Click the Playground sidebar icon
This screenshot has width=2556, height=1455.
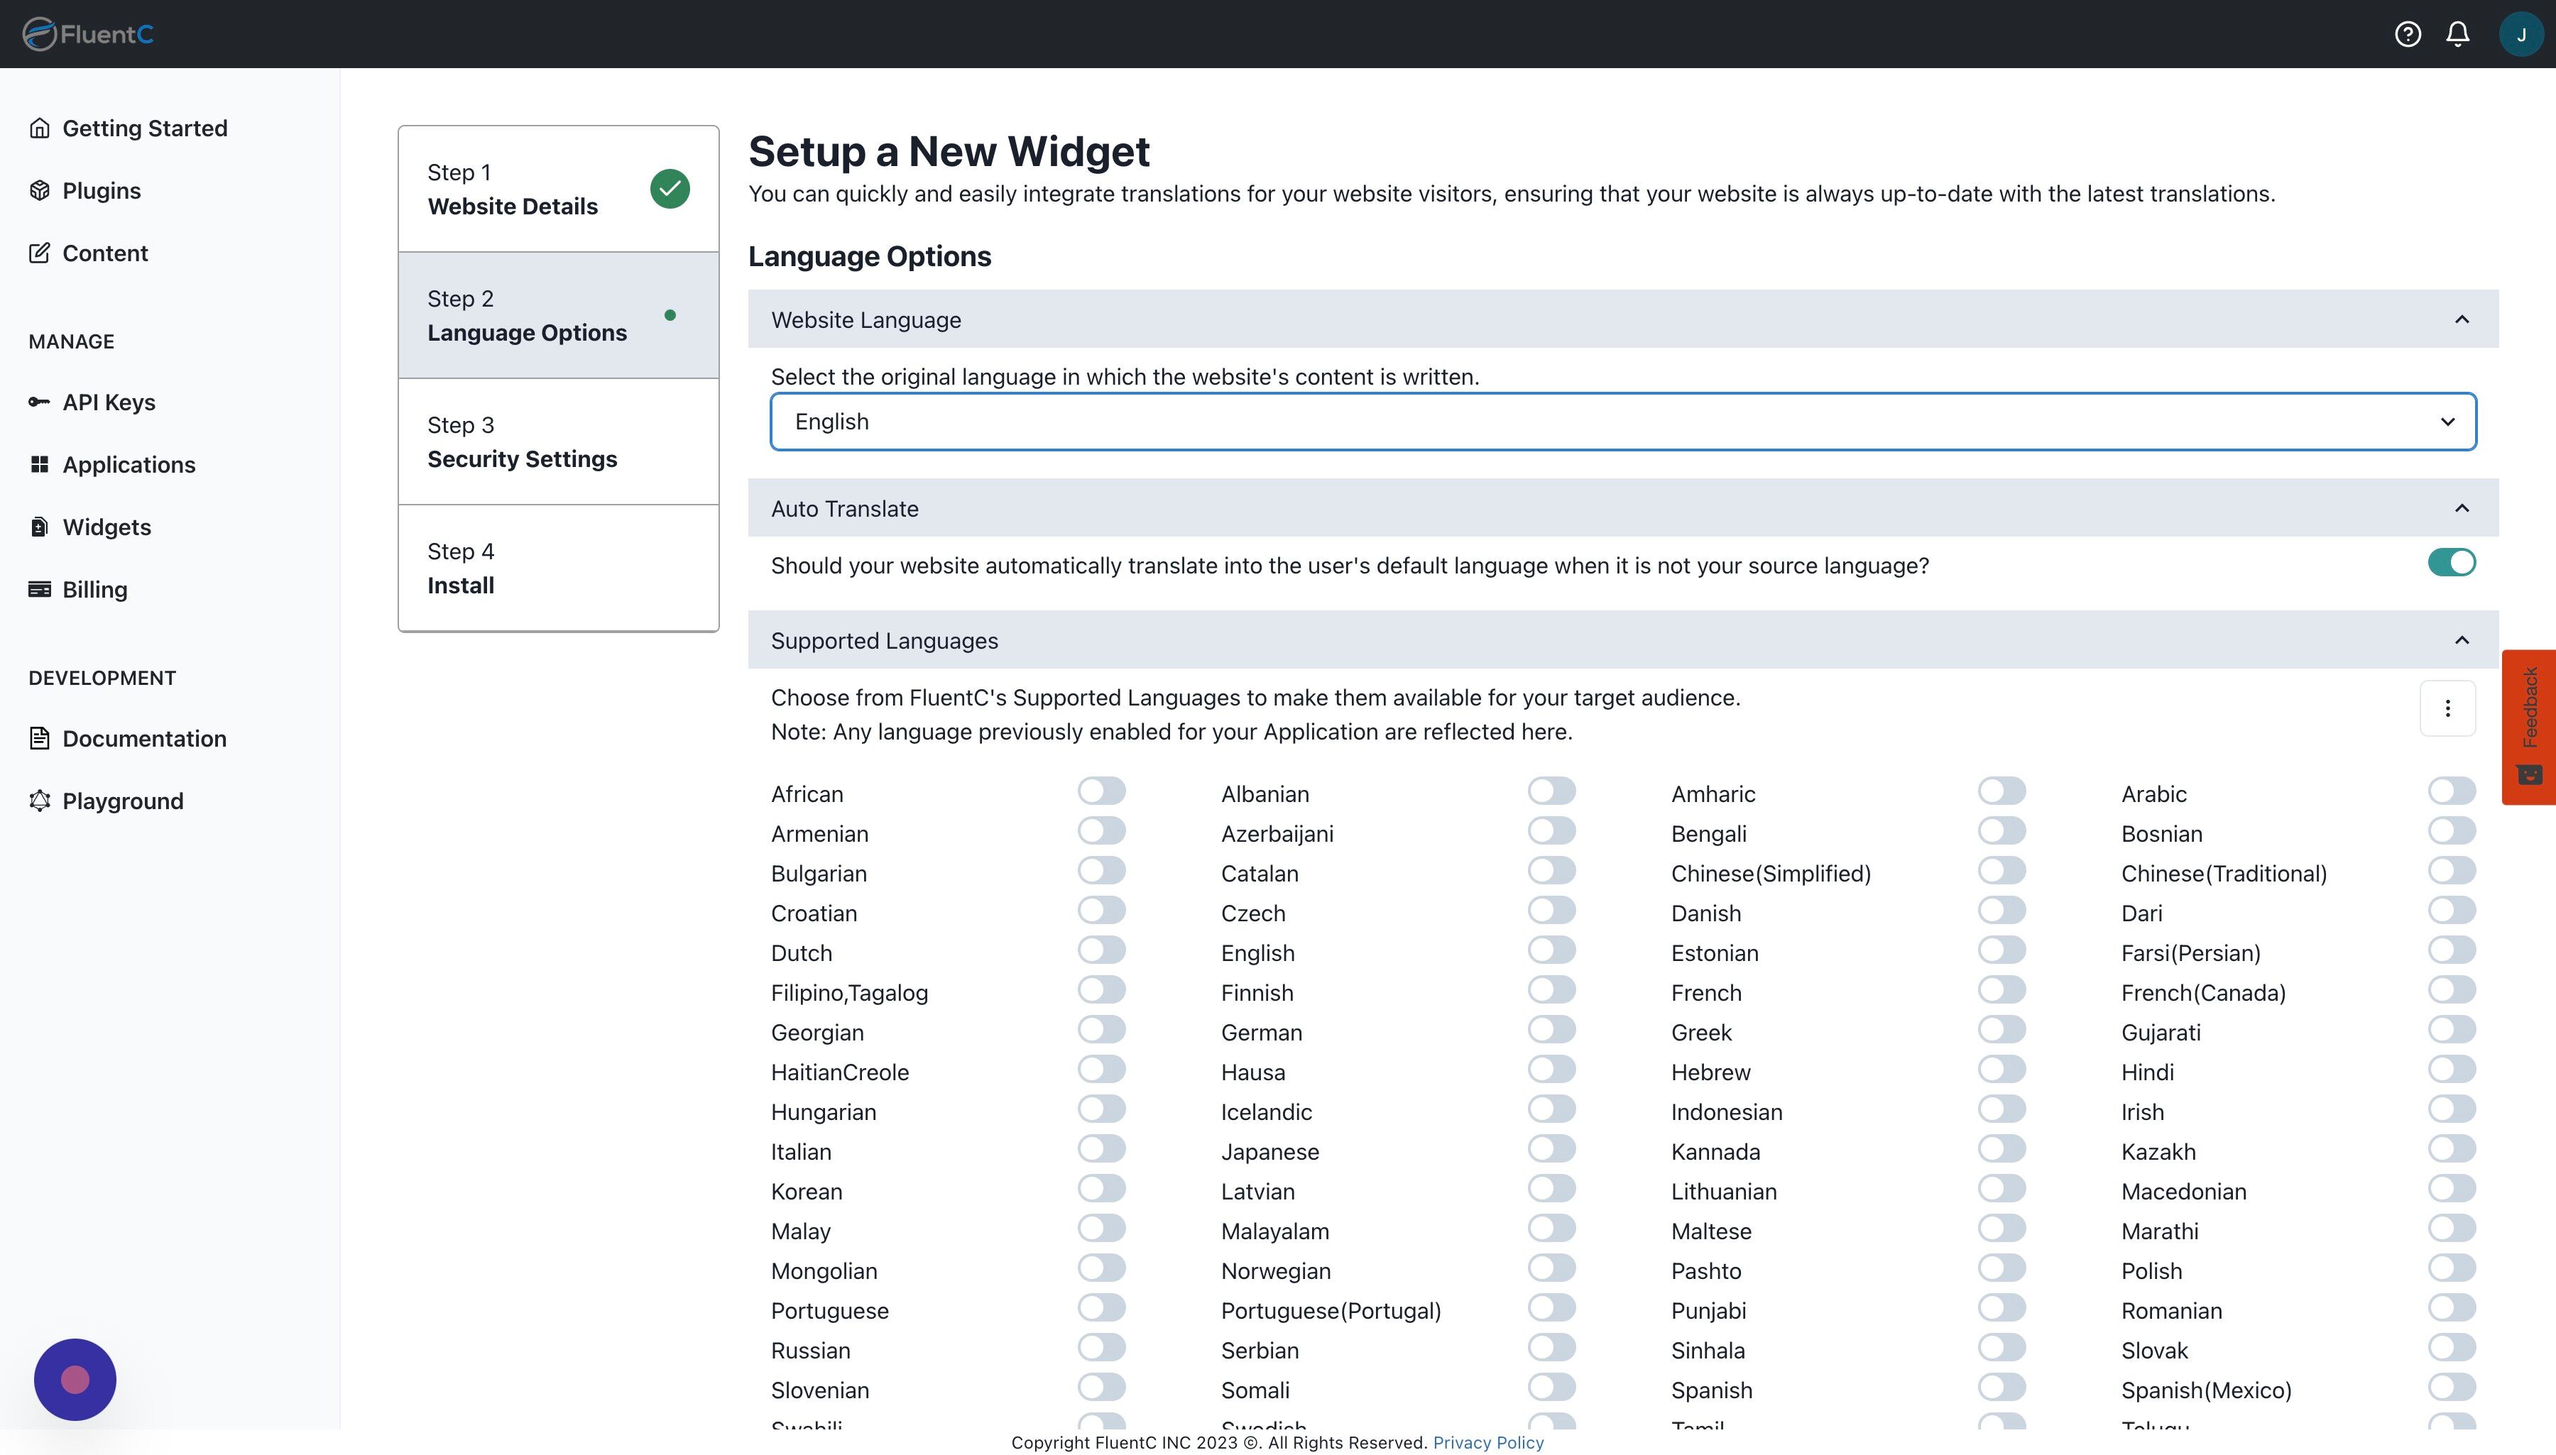39,801
